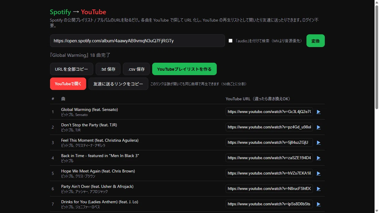Viewport: 379px width, 213px height.
Task: Select the YouTube URL field for Don't Stop the Party
Action: point(269,127)
